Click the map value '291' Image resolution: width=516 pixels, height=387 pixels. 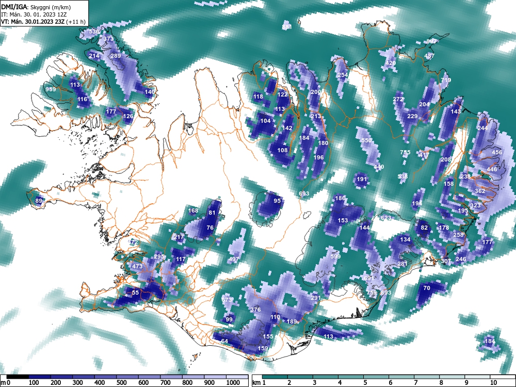pyautogui.click(x=316, y=298)
